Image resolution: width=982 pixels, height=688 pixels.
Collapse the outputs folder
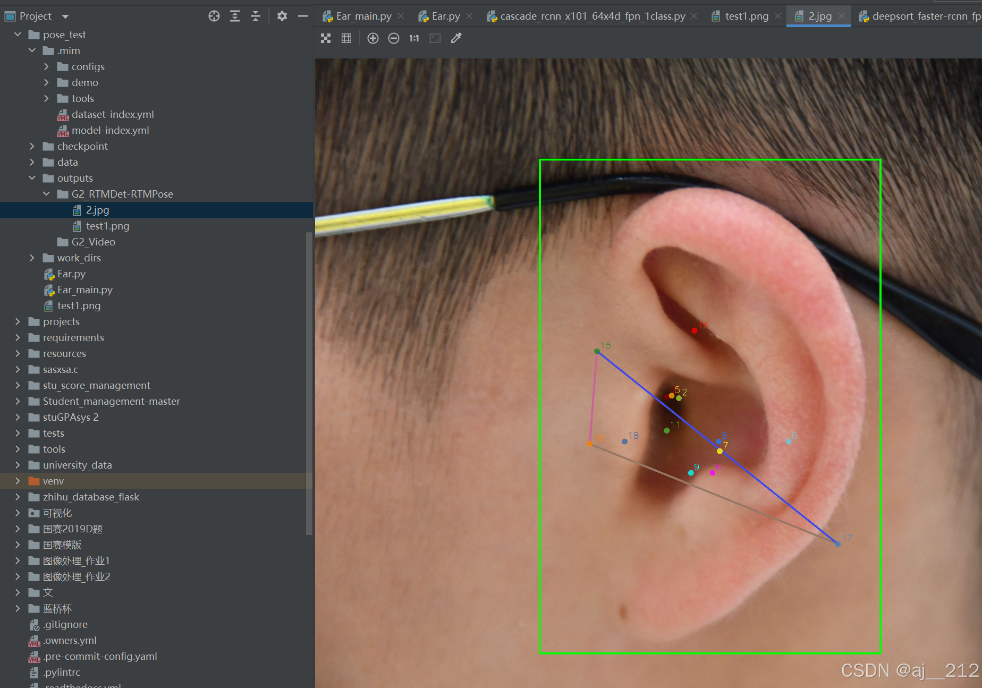click(32, 178)
